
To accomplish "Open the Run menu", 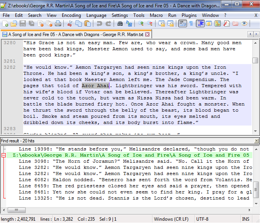I will [x=172, y=15].
